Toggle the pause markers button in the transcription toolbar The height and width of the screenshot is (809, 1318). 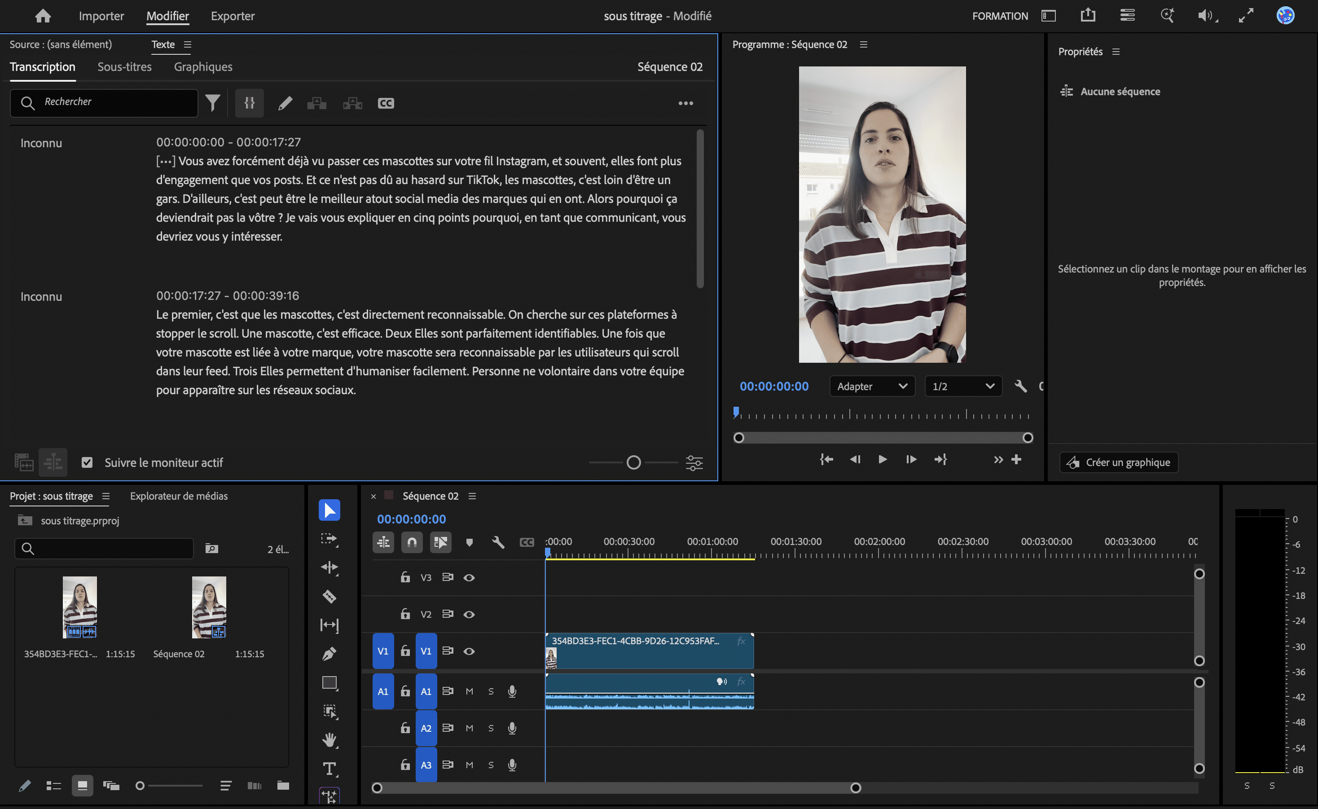click(x=249, y=103)
